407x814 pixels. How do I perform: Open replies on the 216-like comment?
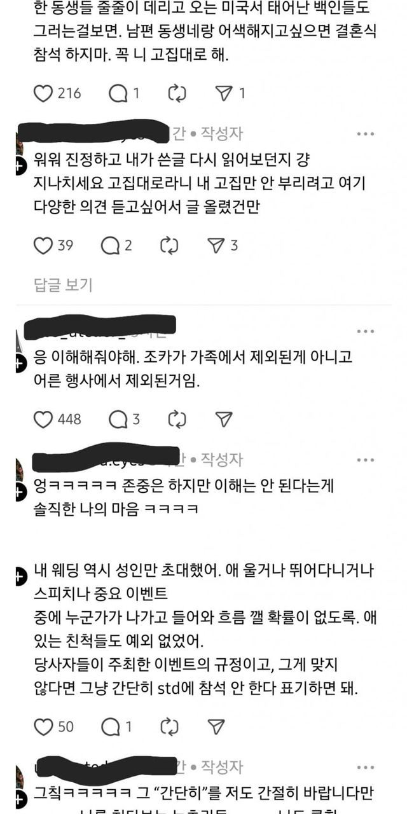tap(118, 93)
